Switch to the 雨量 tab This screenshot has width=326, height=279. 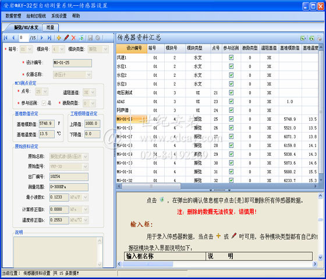point(50,27)
